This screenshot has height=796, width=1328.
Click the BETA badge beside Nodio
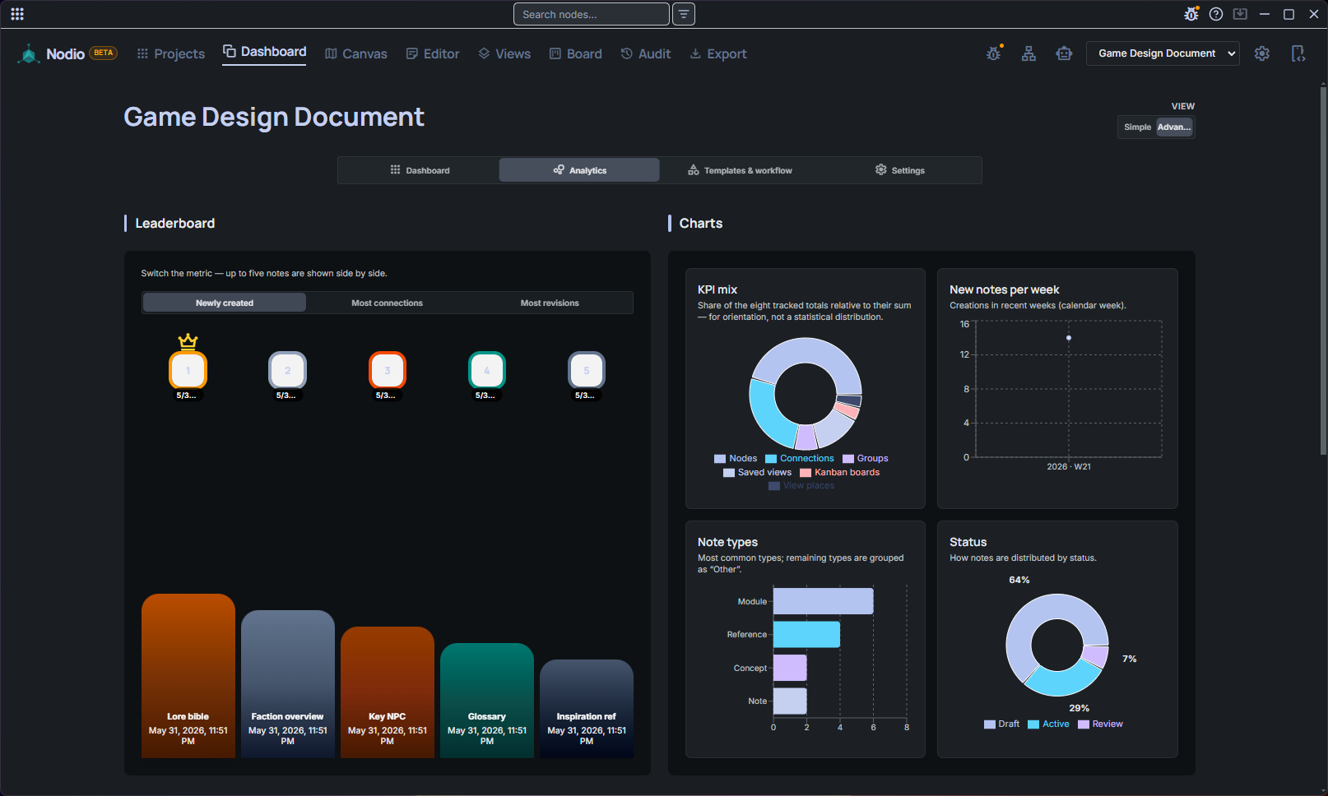(x=104, y=53)
